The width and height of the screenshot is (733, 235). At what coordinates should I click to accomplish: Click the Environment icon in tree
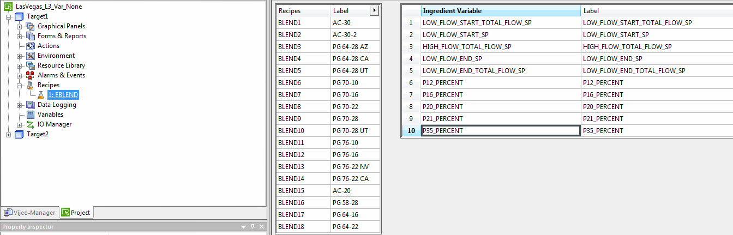(31, 56)
